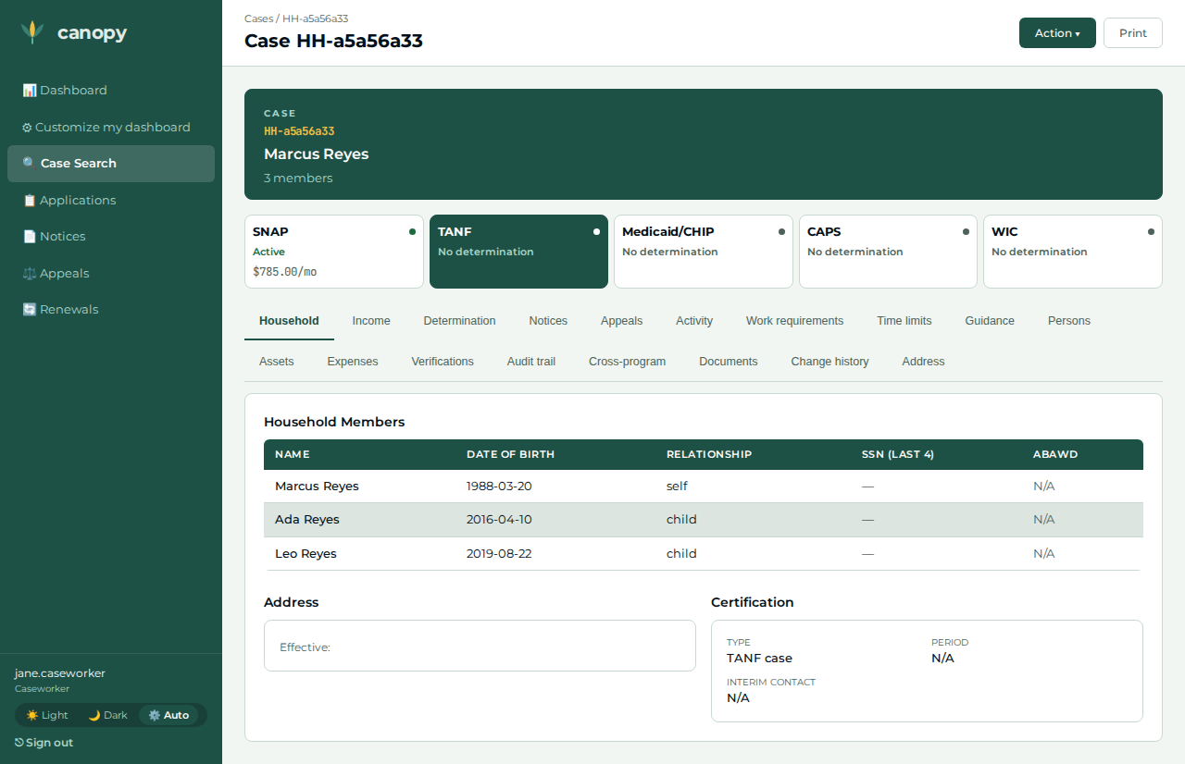The width and height of the screenshot is (1185, 764).
Task: Click the refresh icon next to Renewals
Action: click(29, 310)
